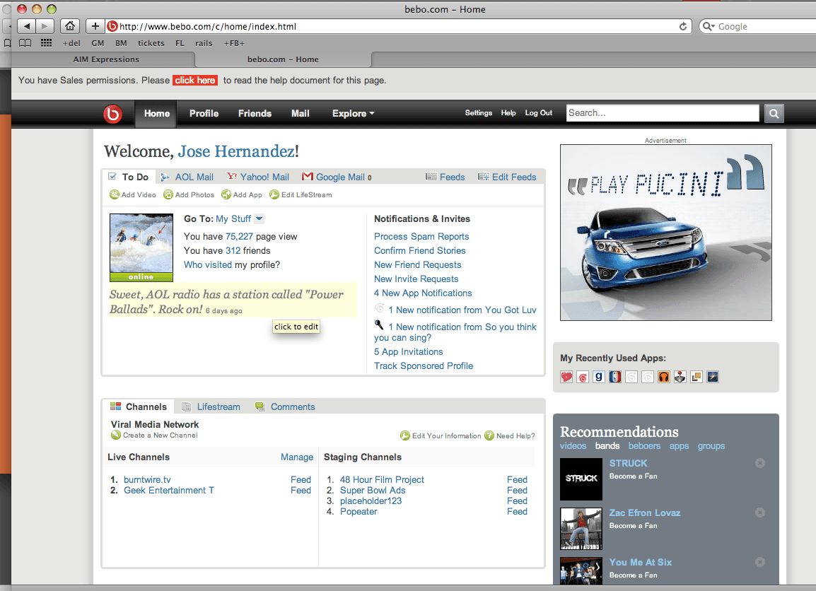Open the orange headphones app icon
The image size is (816, 591).
[x=663, y=378]
